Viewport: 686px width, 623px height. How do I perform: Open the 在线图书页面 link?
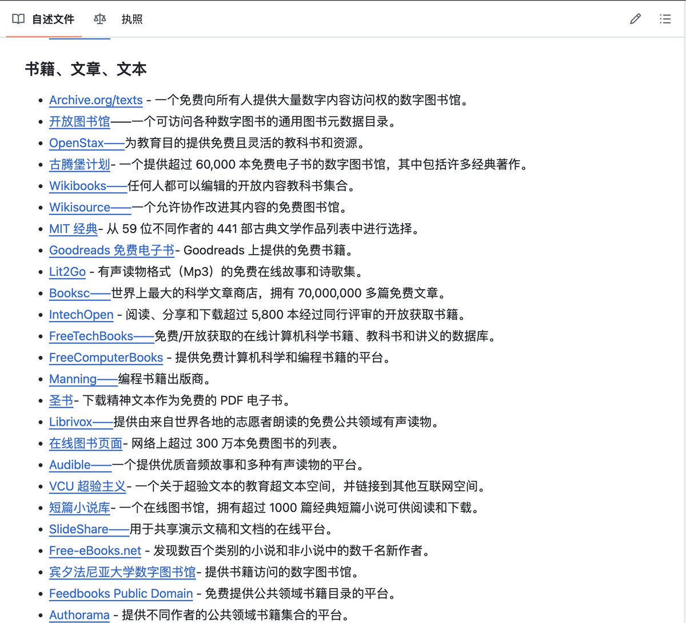pyautogui.click(x=86, y=443)
